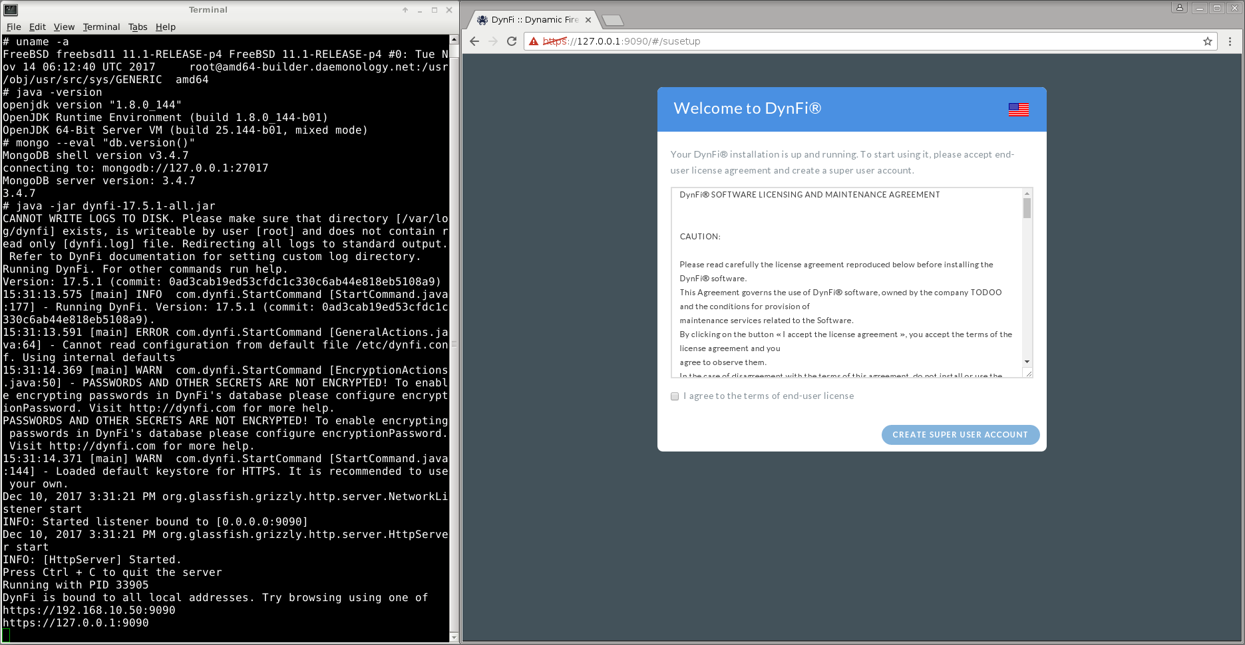Click inside the license agreement text area
The height and width of the screenshot is (645, 1245).
[x=846, y=283]
